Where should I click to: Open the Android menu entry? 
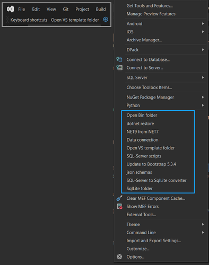point(134,24)
